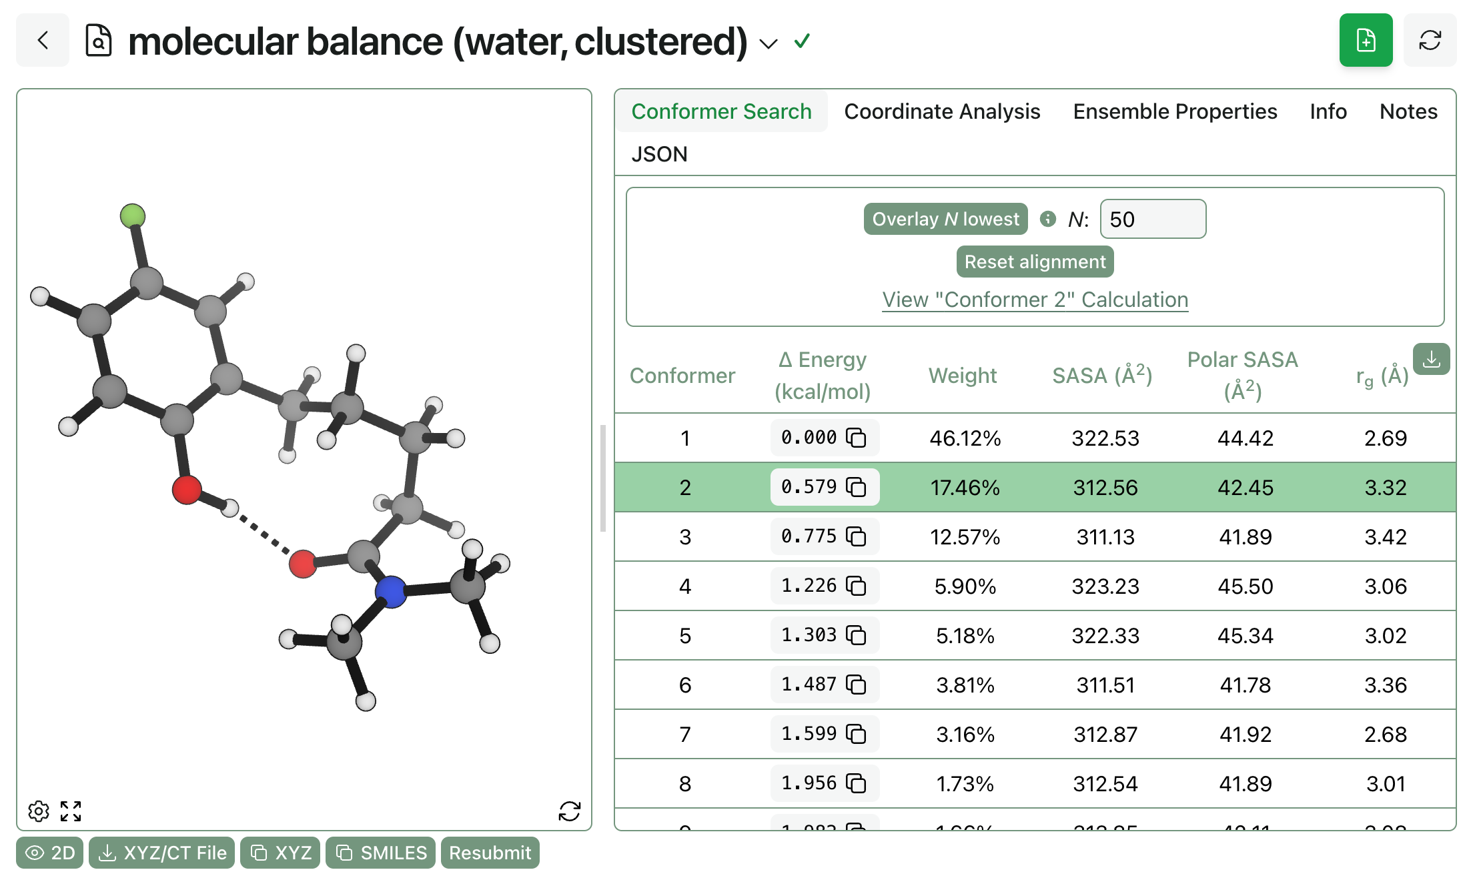The image size is (1473, 878).
Task: Copy energy value of conformer 1
Action: (856, 438)
